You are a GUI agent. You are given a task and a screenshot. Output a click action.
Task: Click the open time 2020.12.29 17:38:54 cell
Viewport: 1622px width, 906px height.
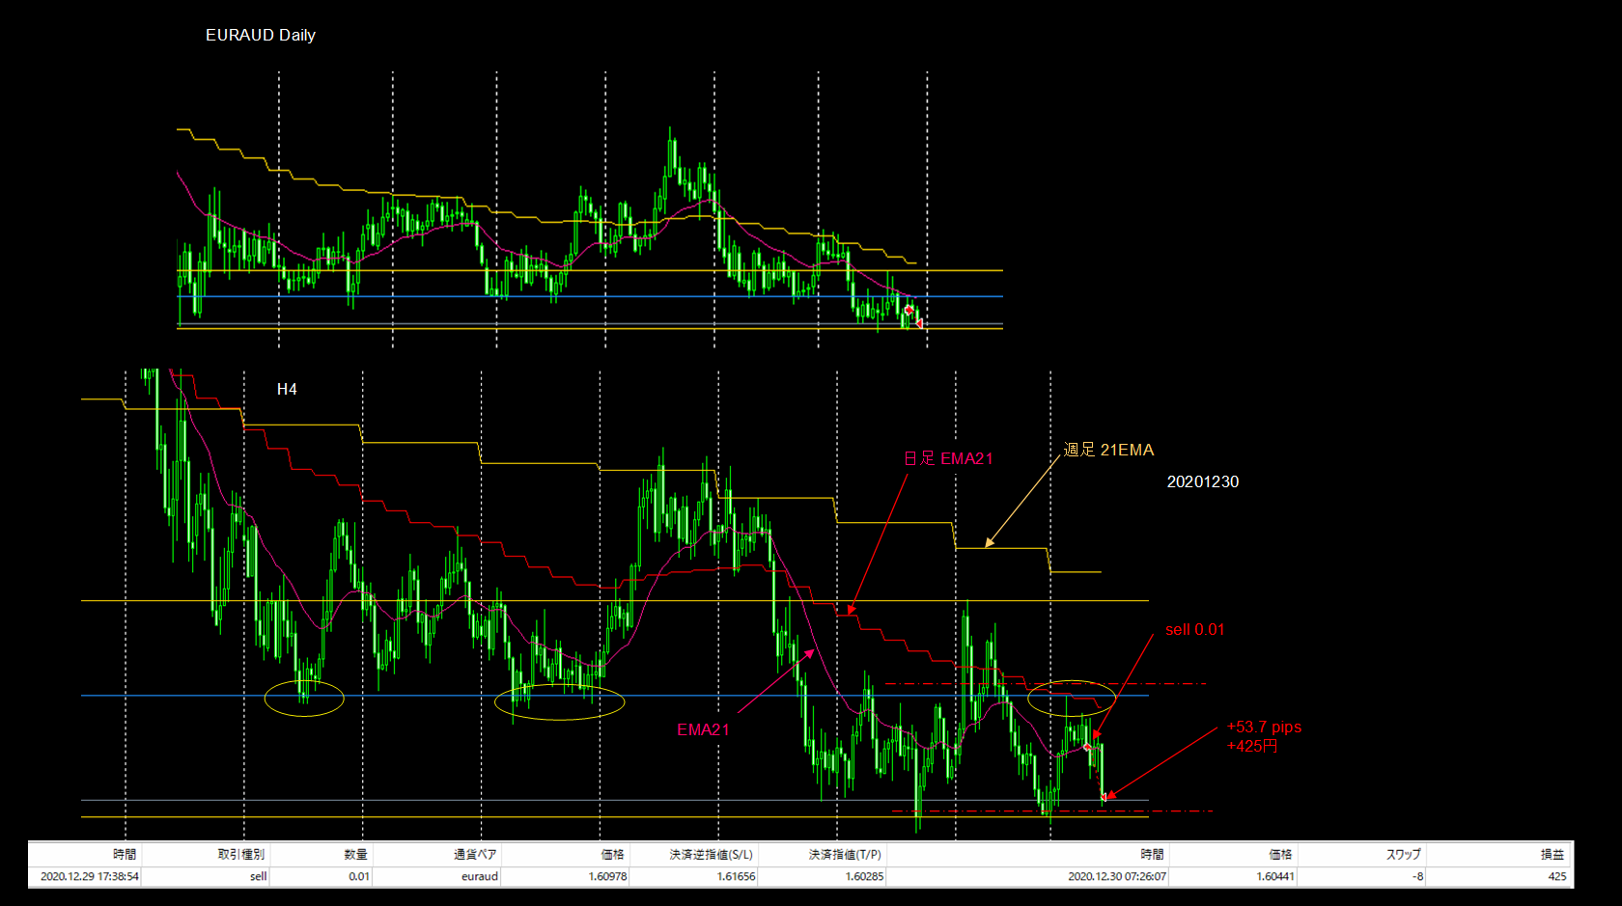tap(89, 876)
